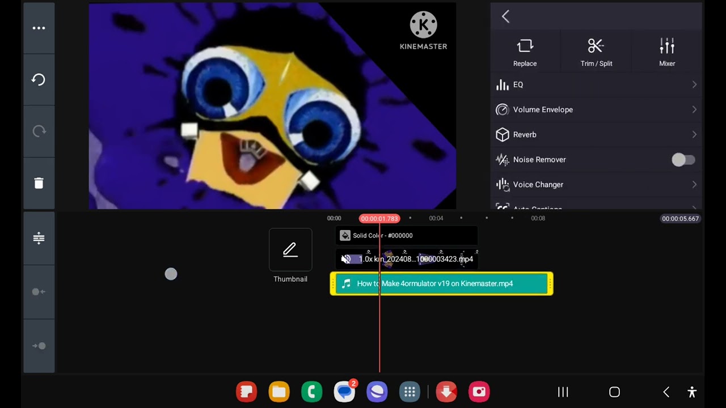Undo the last edit

click(x=39, y=79)
